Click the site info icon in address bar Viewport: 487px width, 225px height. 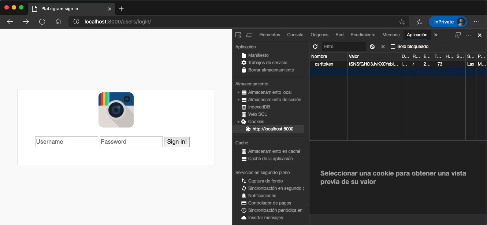[76, 22]
